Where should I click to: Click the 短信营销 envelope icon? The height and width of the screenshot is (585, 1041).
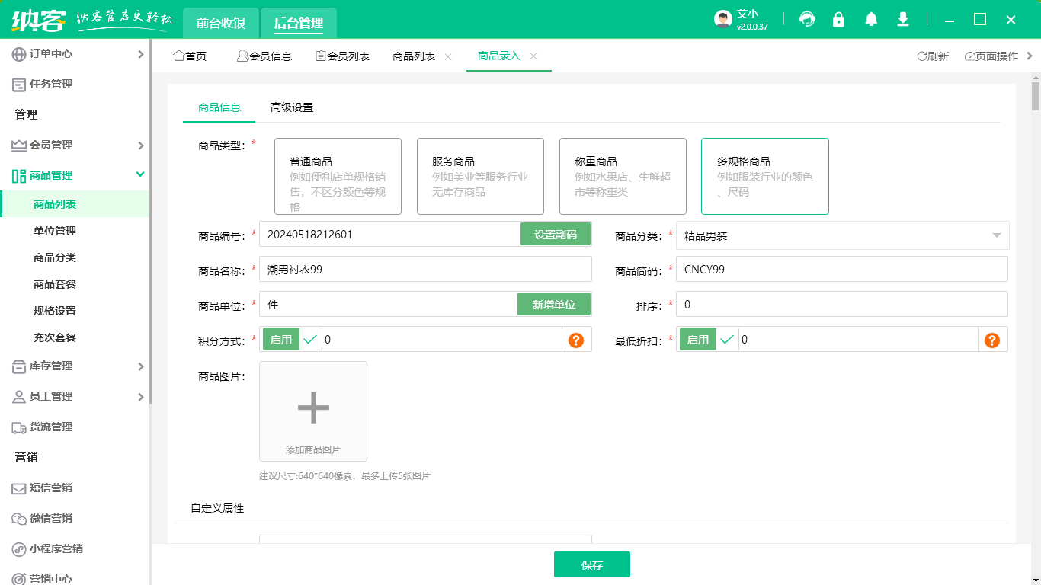(19, 488)
